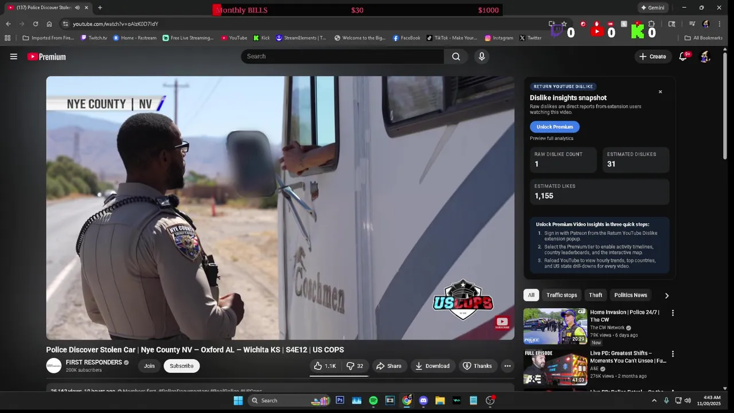Start voice search with the microphone icon

482,56
